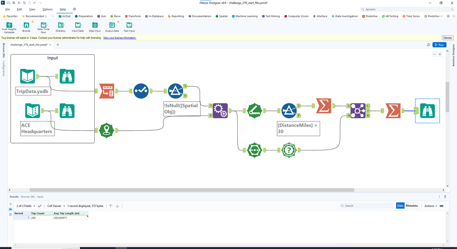Open the Favorites tool category
This screenshot has width=457, height=249.
coord(10,16)
